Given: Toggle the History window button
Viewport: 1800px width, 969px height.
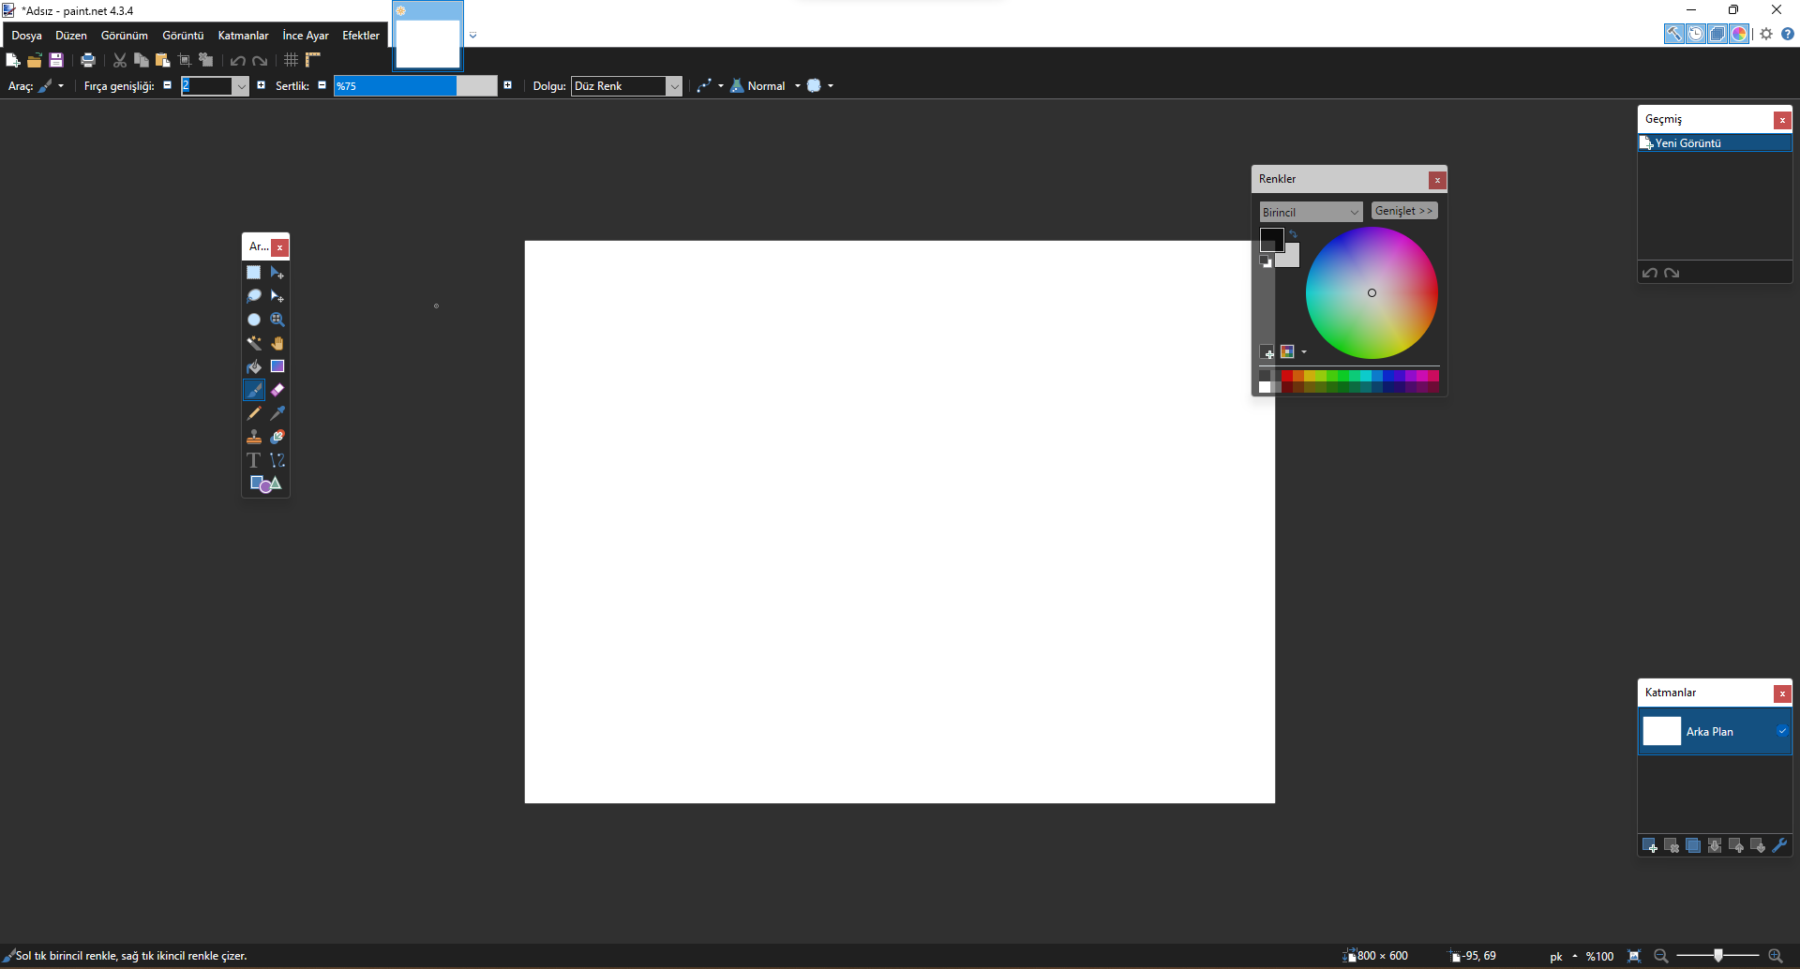Looking at the screenshot, I should tap(1696, 34).
